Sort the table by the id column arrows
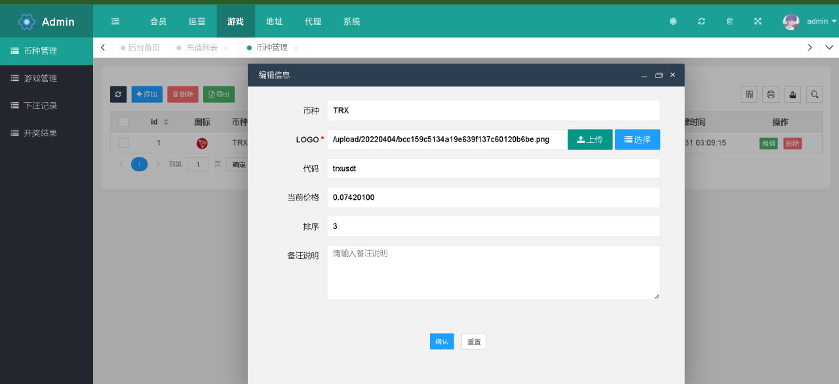Viewport: 839px width, 384px height. click(166, 122)
